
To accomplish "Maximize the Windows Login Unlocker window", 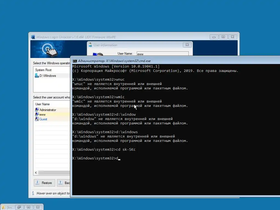I will point(223,37).
